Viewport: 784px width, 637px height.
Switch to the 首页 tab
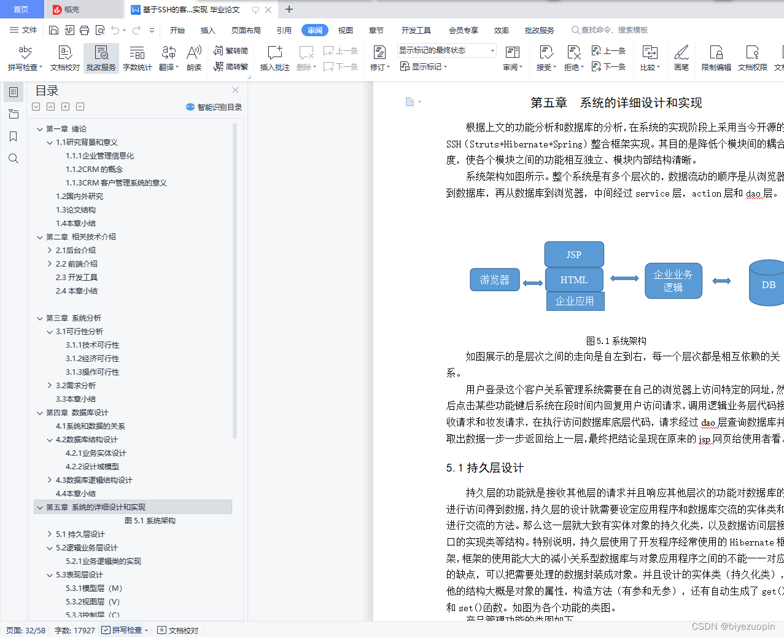tap(21, 9)
